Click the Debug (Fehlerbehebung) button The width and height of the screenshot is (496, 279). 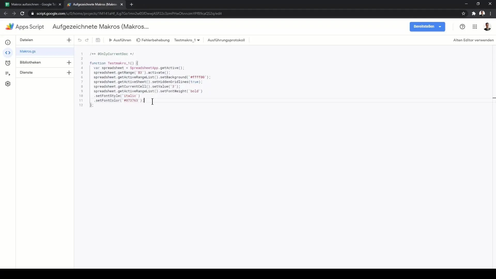click(153, 40)
